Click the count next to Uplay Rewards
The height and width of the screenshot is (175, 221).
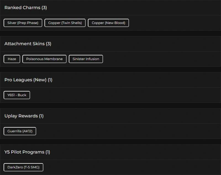coord(41,116)
